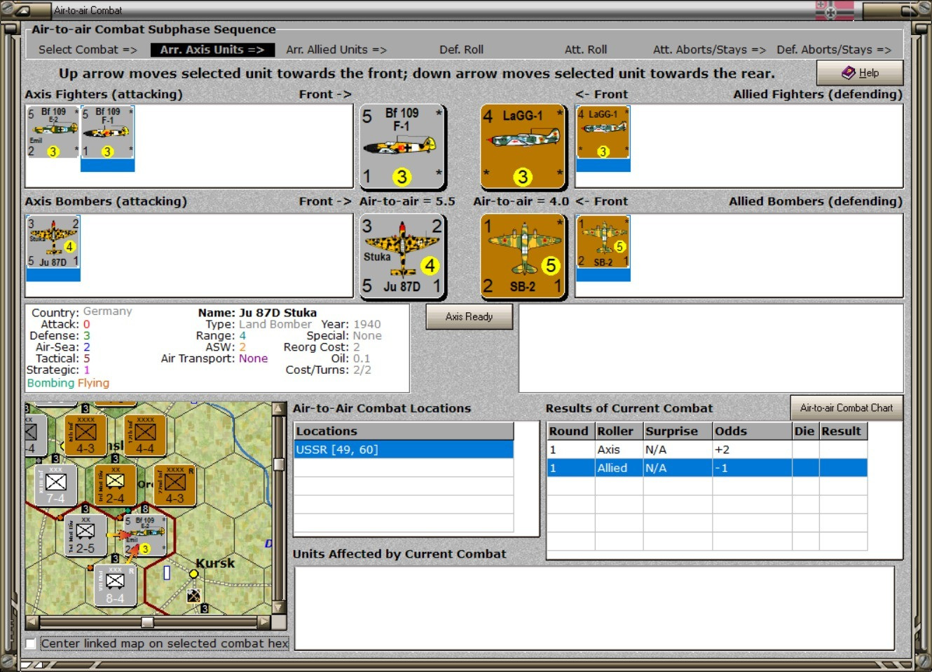Viewport: 932px width, 672px height.
Task: Click the Axis Ready button
Action: pos(470,317)
